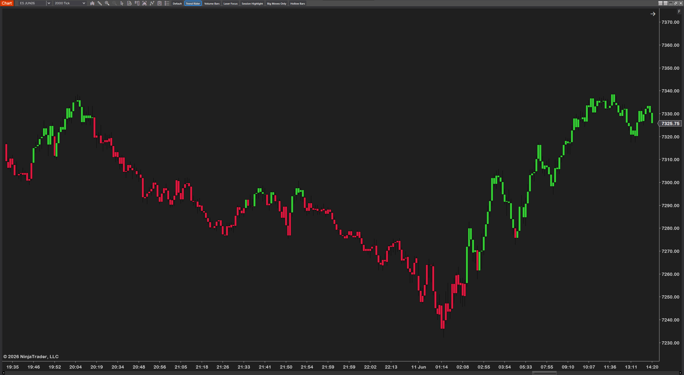Open the data box document icon
This screenshot has height=375, width=684.
point(130,3)
